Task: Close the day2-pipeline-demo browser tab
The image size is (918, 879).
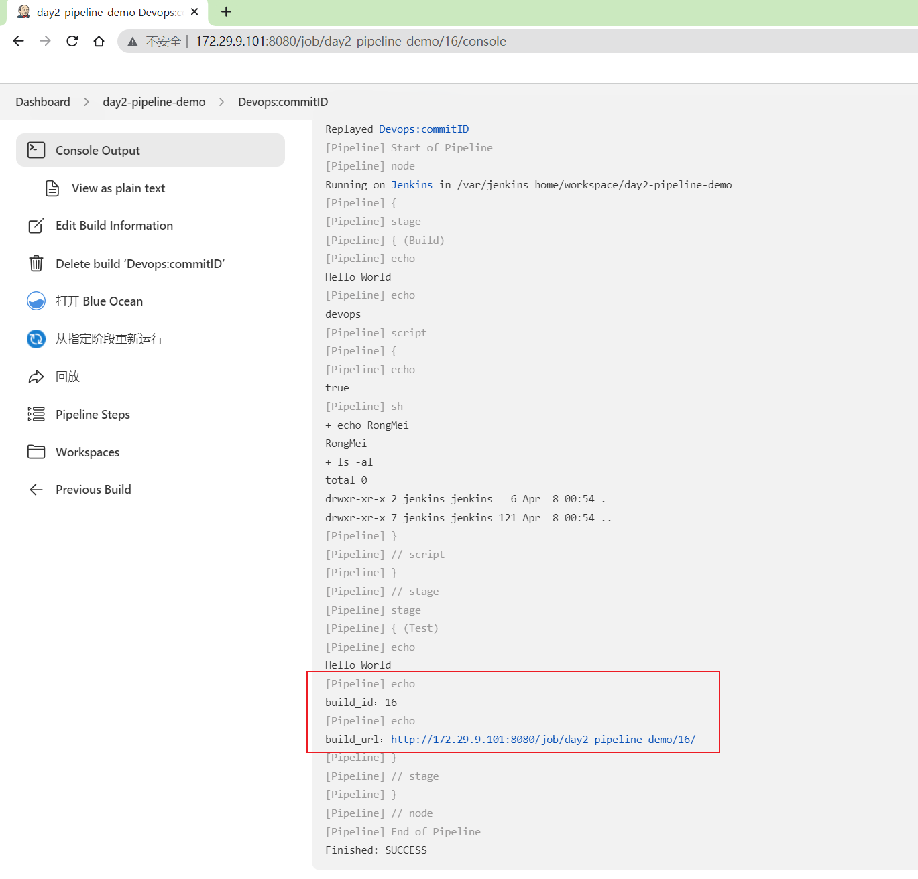Action: pyautogui.click(x=194, y=11)
